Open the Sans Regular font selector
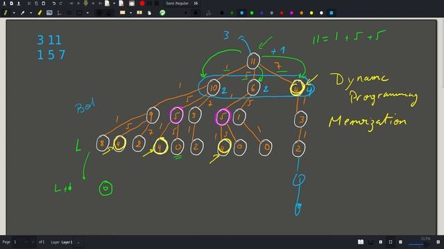The height and width of the screenshot is (249, 444). 178,3
